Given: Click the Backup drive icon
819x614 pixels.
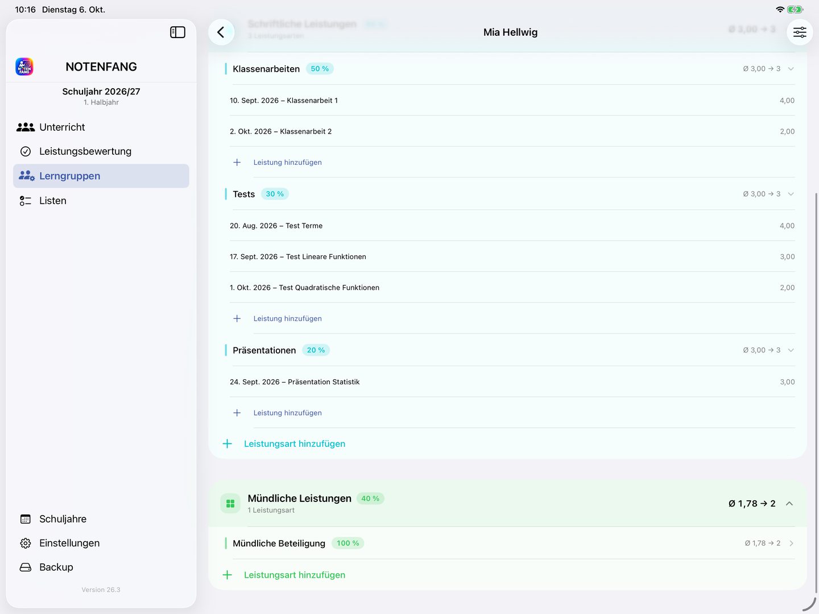Looking at the screenshot, I should pos(26,567).
